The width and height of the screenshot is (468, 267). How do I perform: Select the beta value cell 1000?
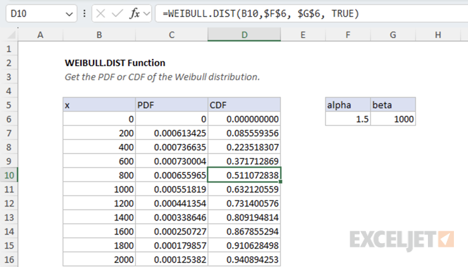pyautogui.click(x=393, y=119)
